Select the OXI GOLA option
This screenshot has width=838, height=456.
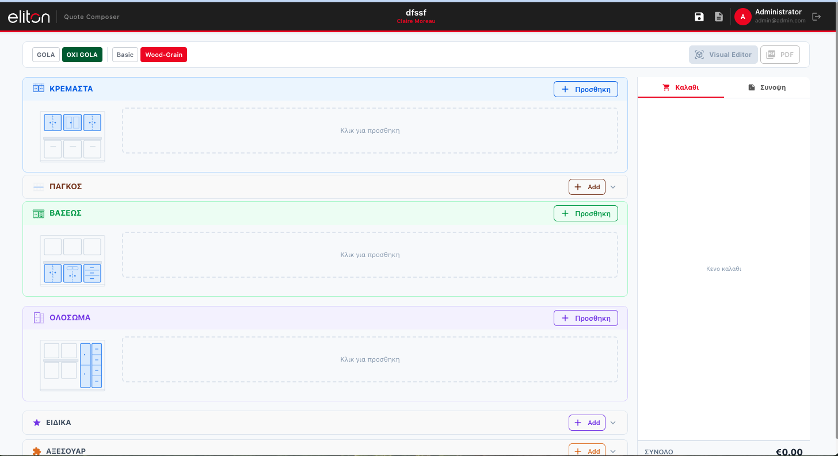click(x=82, y=55)
